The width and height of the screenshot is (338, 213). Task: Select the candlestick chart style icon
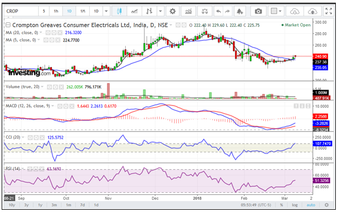pyautogui.click(x=119, y=11)
